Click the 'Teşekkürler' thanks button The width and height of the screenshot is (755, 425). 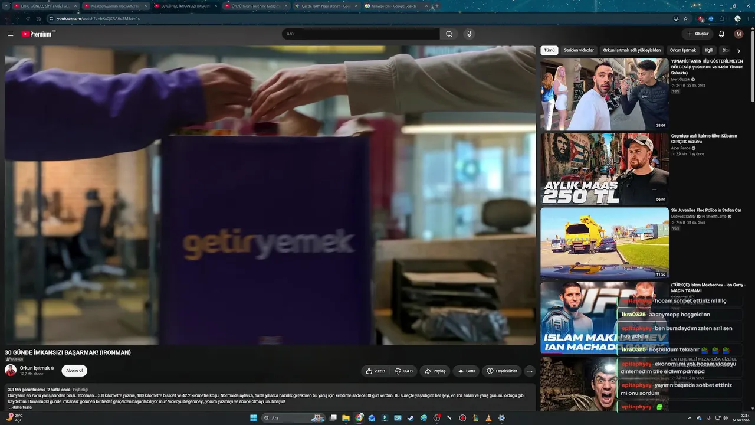(x=501, y=371)
